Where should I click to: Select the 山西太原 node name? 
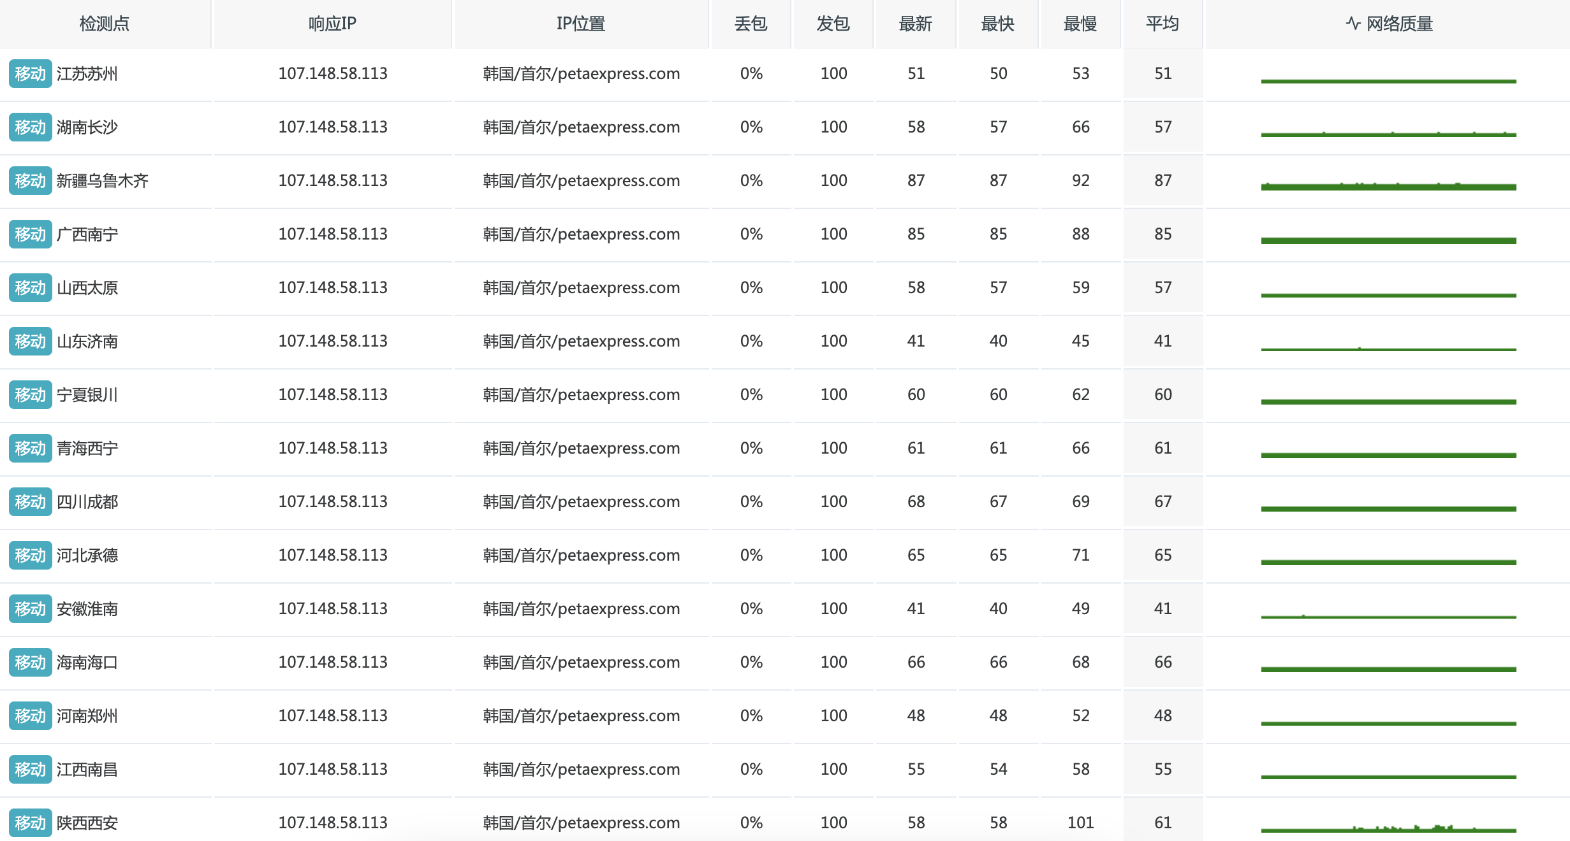87,288
